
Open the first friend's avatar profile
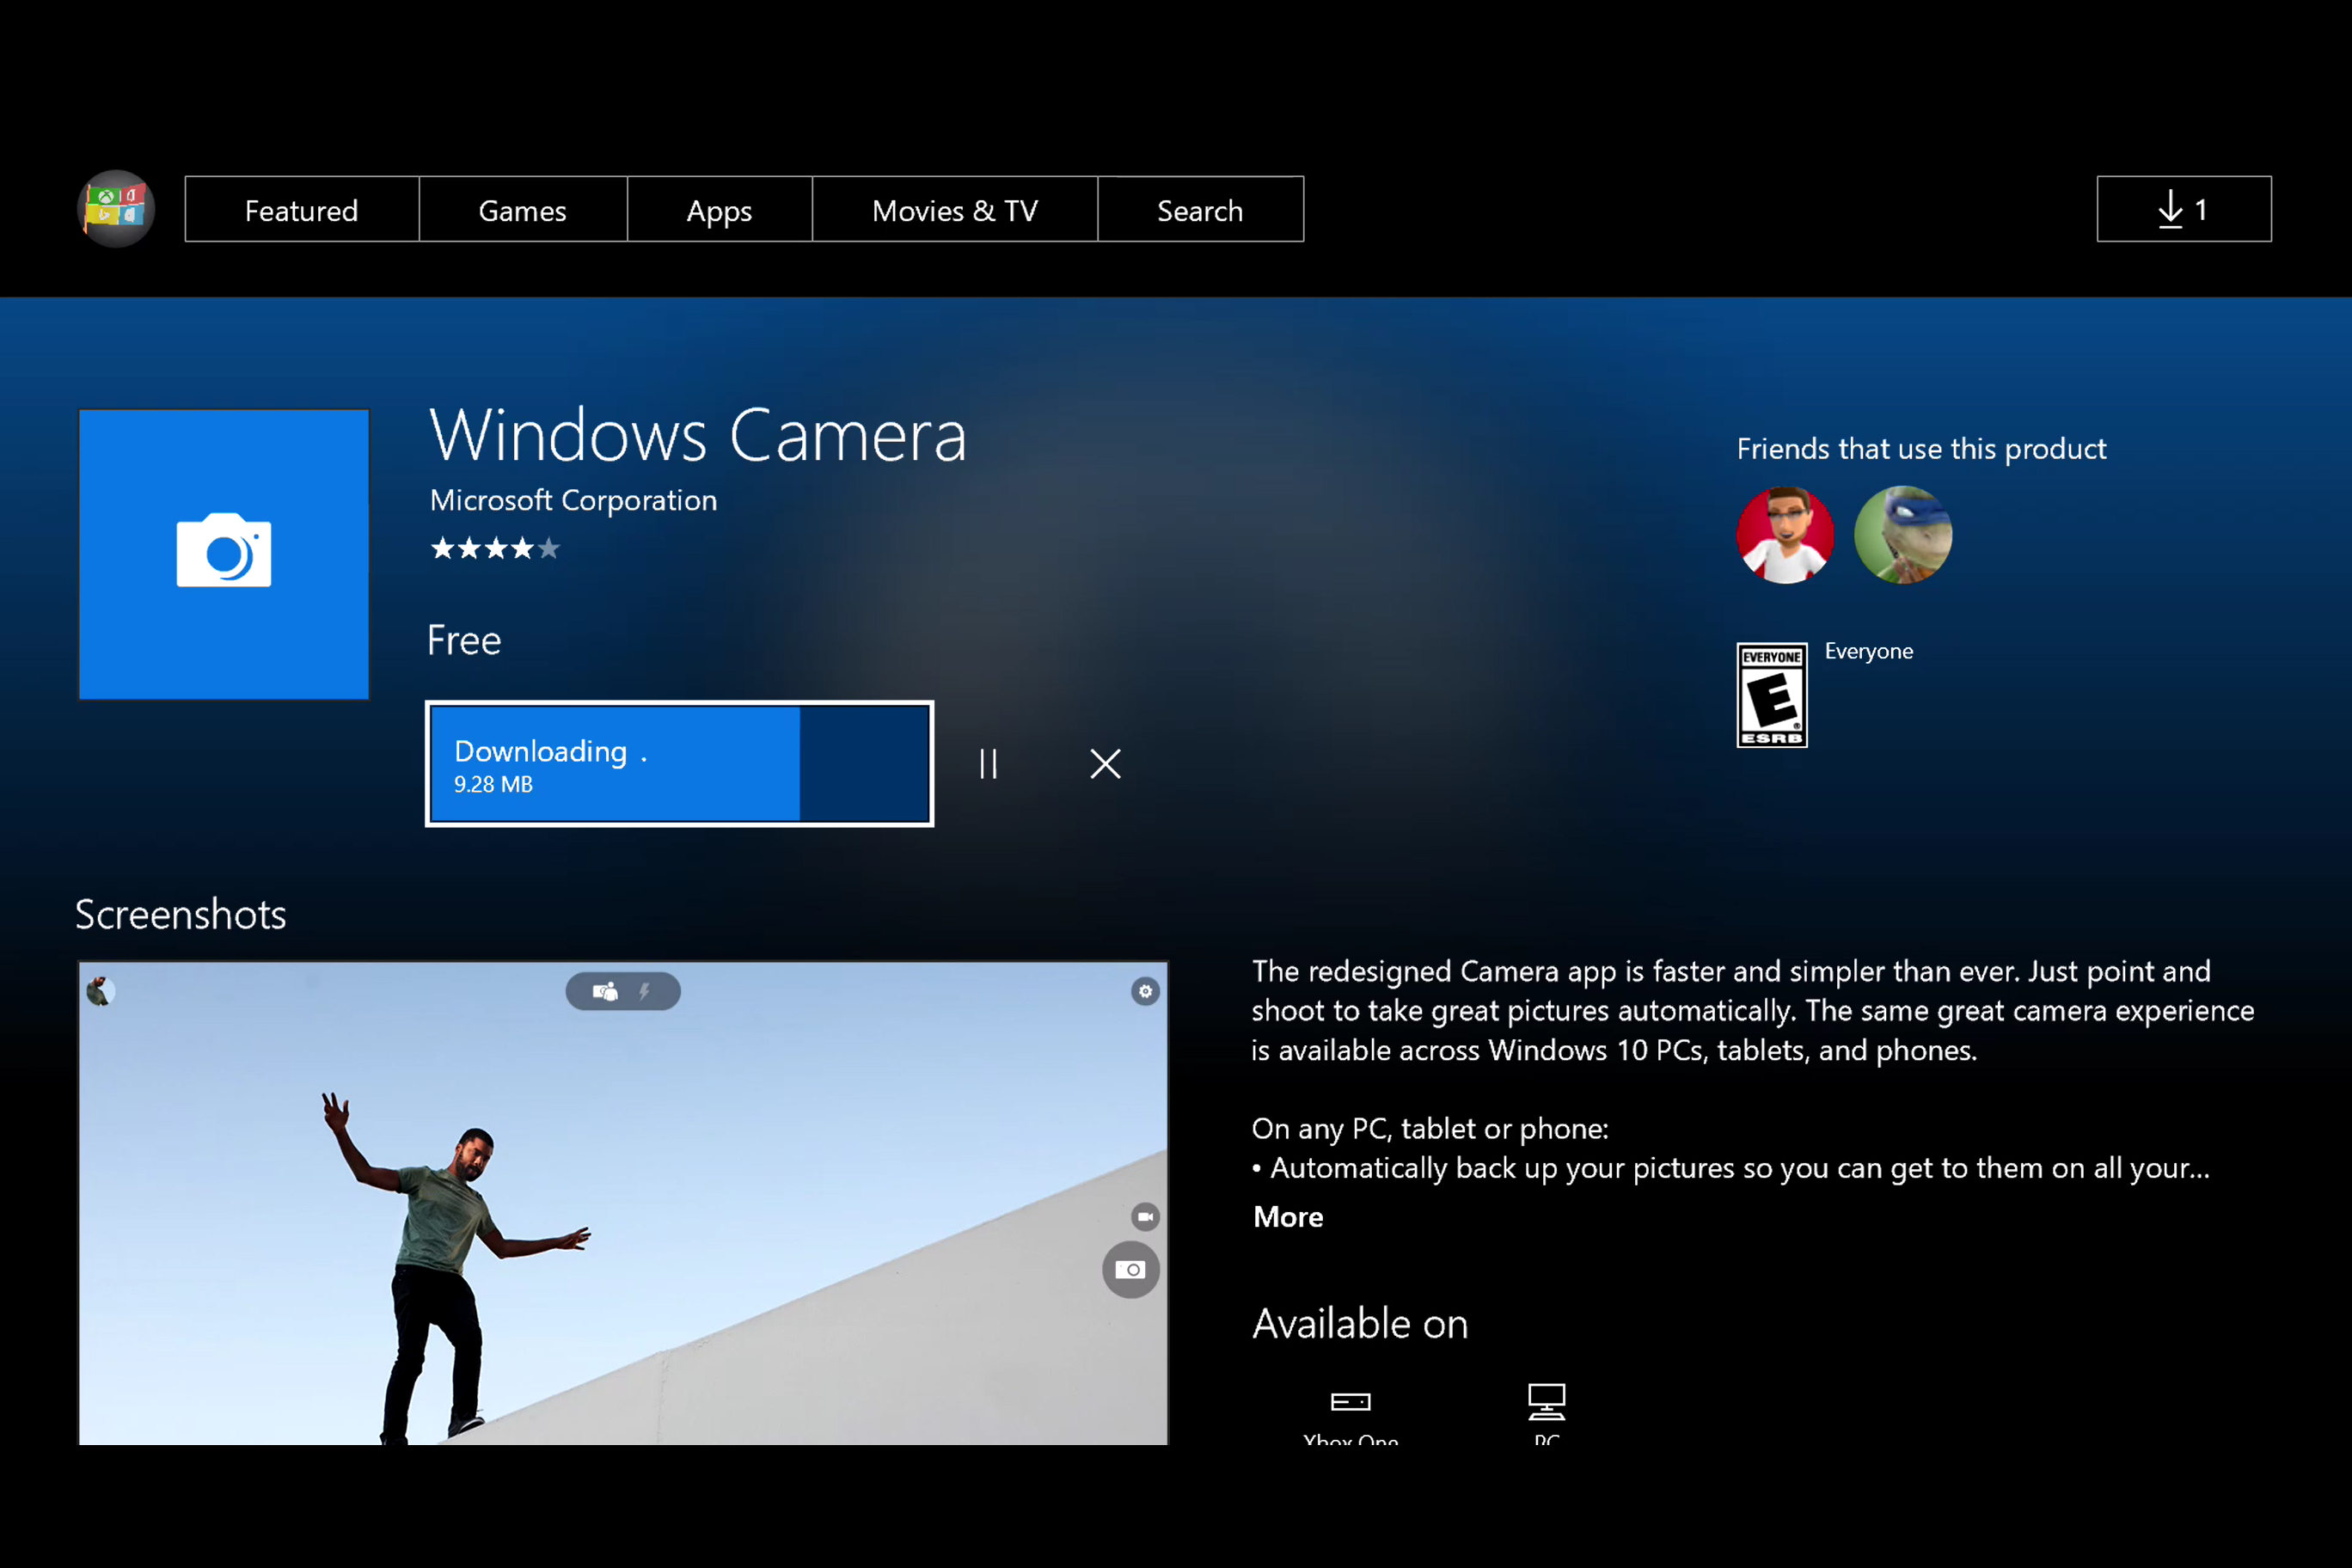coord(1785,536)
